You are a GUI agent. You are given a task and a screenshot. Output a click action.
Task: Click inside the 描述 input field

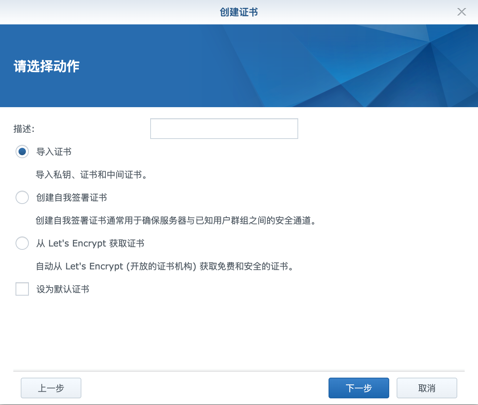pyautogui.click(x=224, y=128)
